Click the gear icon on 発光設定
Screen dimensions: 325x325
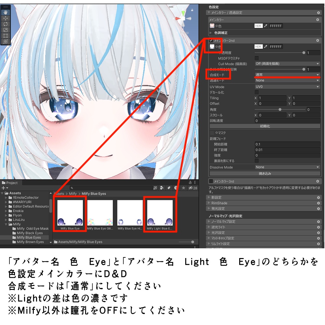pyautogui.click(x=319, y=209)
